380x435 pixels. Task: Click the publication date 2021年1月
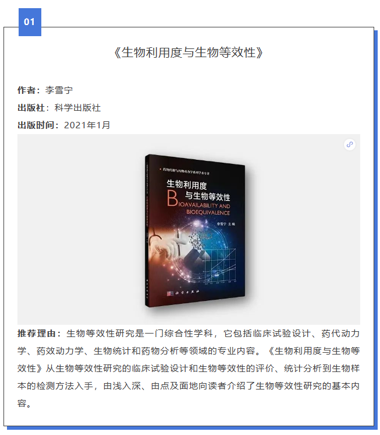tap(87, 125)
